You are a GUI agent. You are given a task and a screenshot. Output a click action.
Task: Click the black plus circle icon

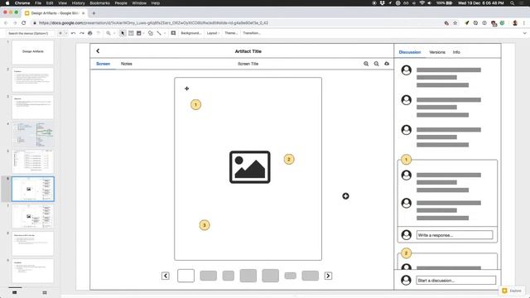345,196
